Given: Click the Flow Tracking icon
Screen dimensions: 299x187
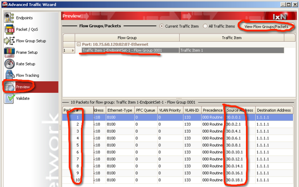Looking at the screenshot, I should 10,75.
